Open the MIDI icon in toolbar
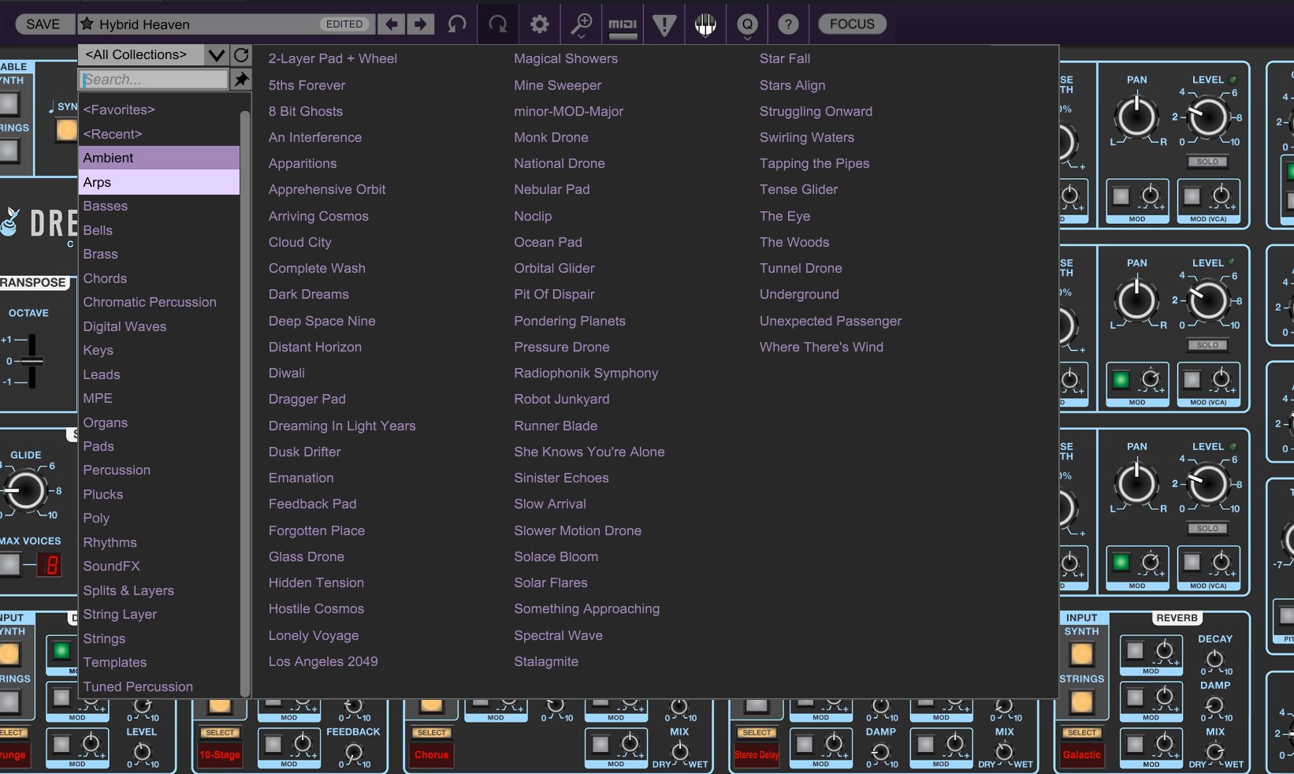This screenshot has height=774, width=1294. (623, 24)
